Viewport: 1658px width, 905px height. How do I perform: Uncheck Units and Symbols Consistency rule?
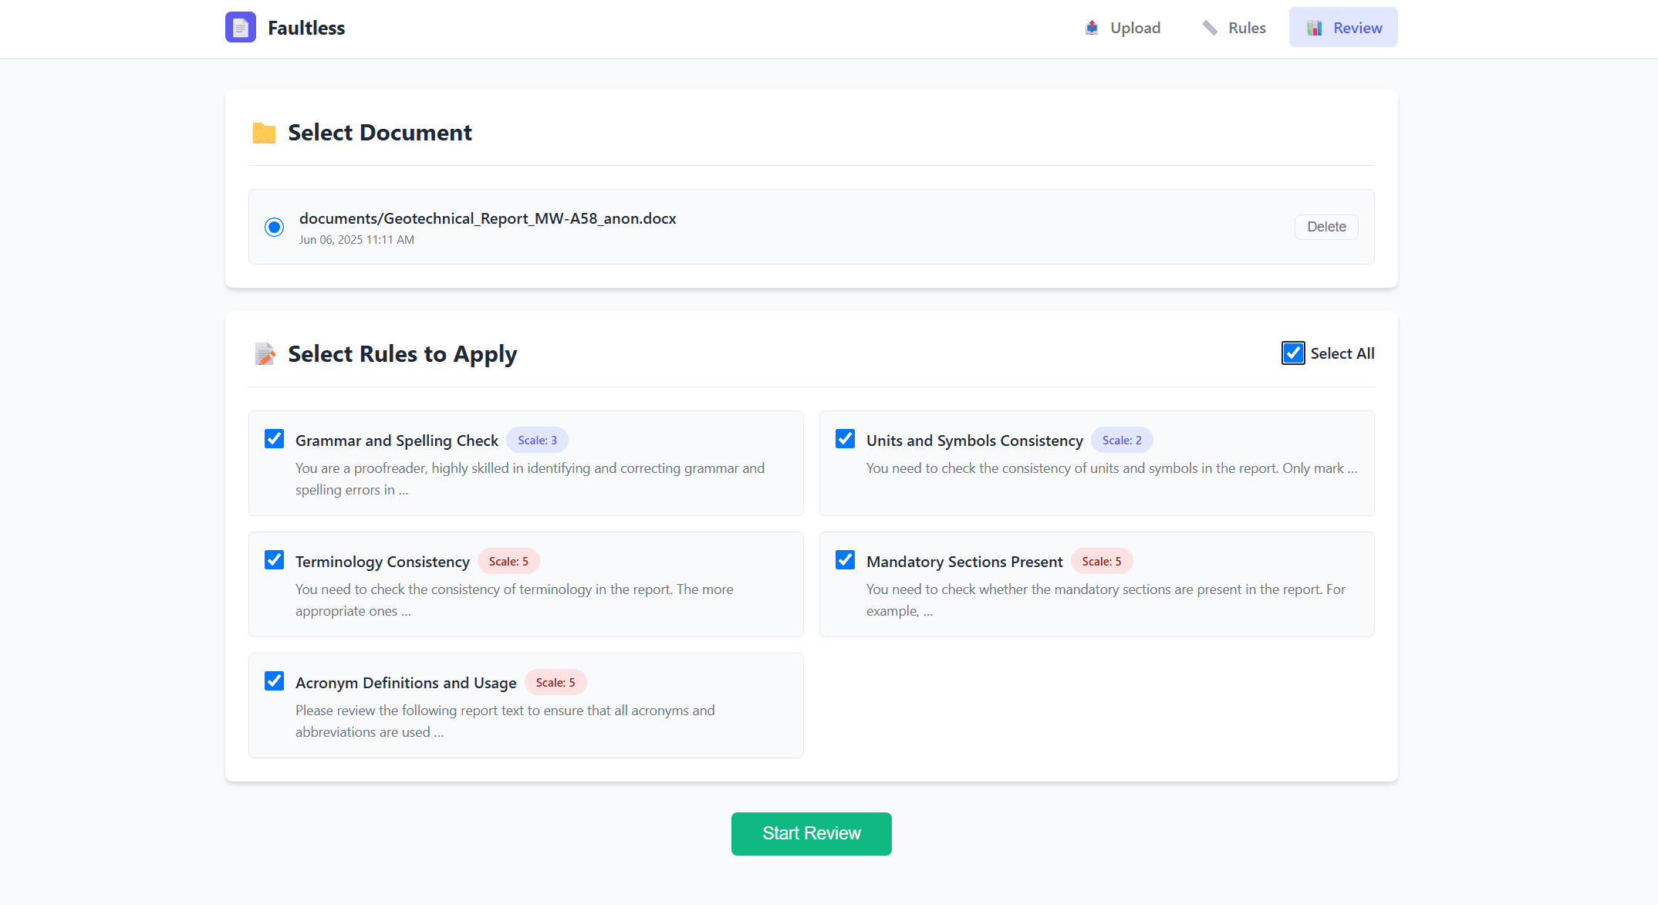tap(845, 439)
